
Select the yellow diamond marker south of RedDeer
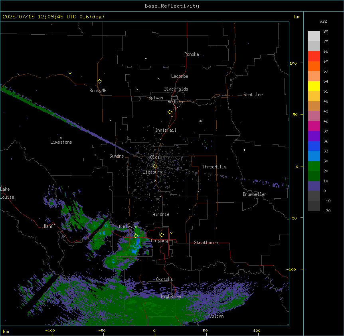[170, 112]
